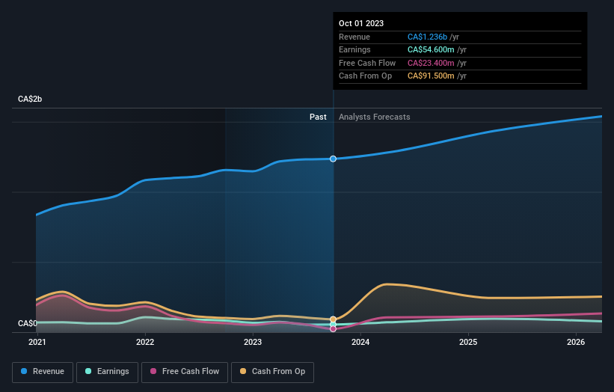
Task: Click the blue Revenue data point marker
Action: point(333,159)
